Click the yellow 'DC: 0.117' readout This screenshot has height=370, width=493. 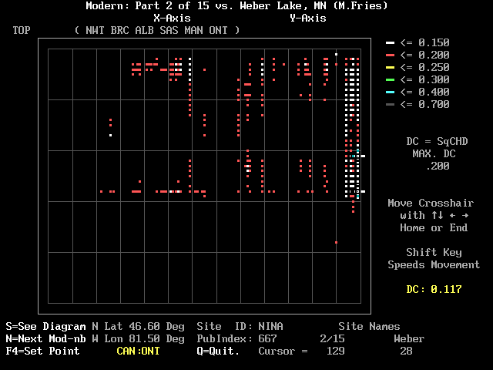pos(434,290)
